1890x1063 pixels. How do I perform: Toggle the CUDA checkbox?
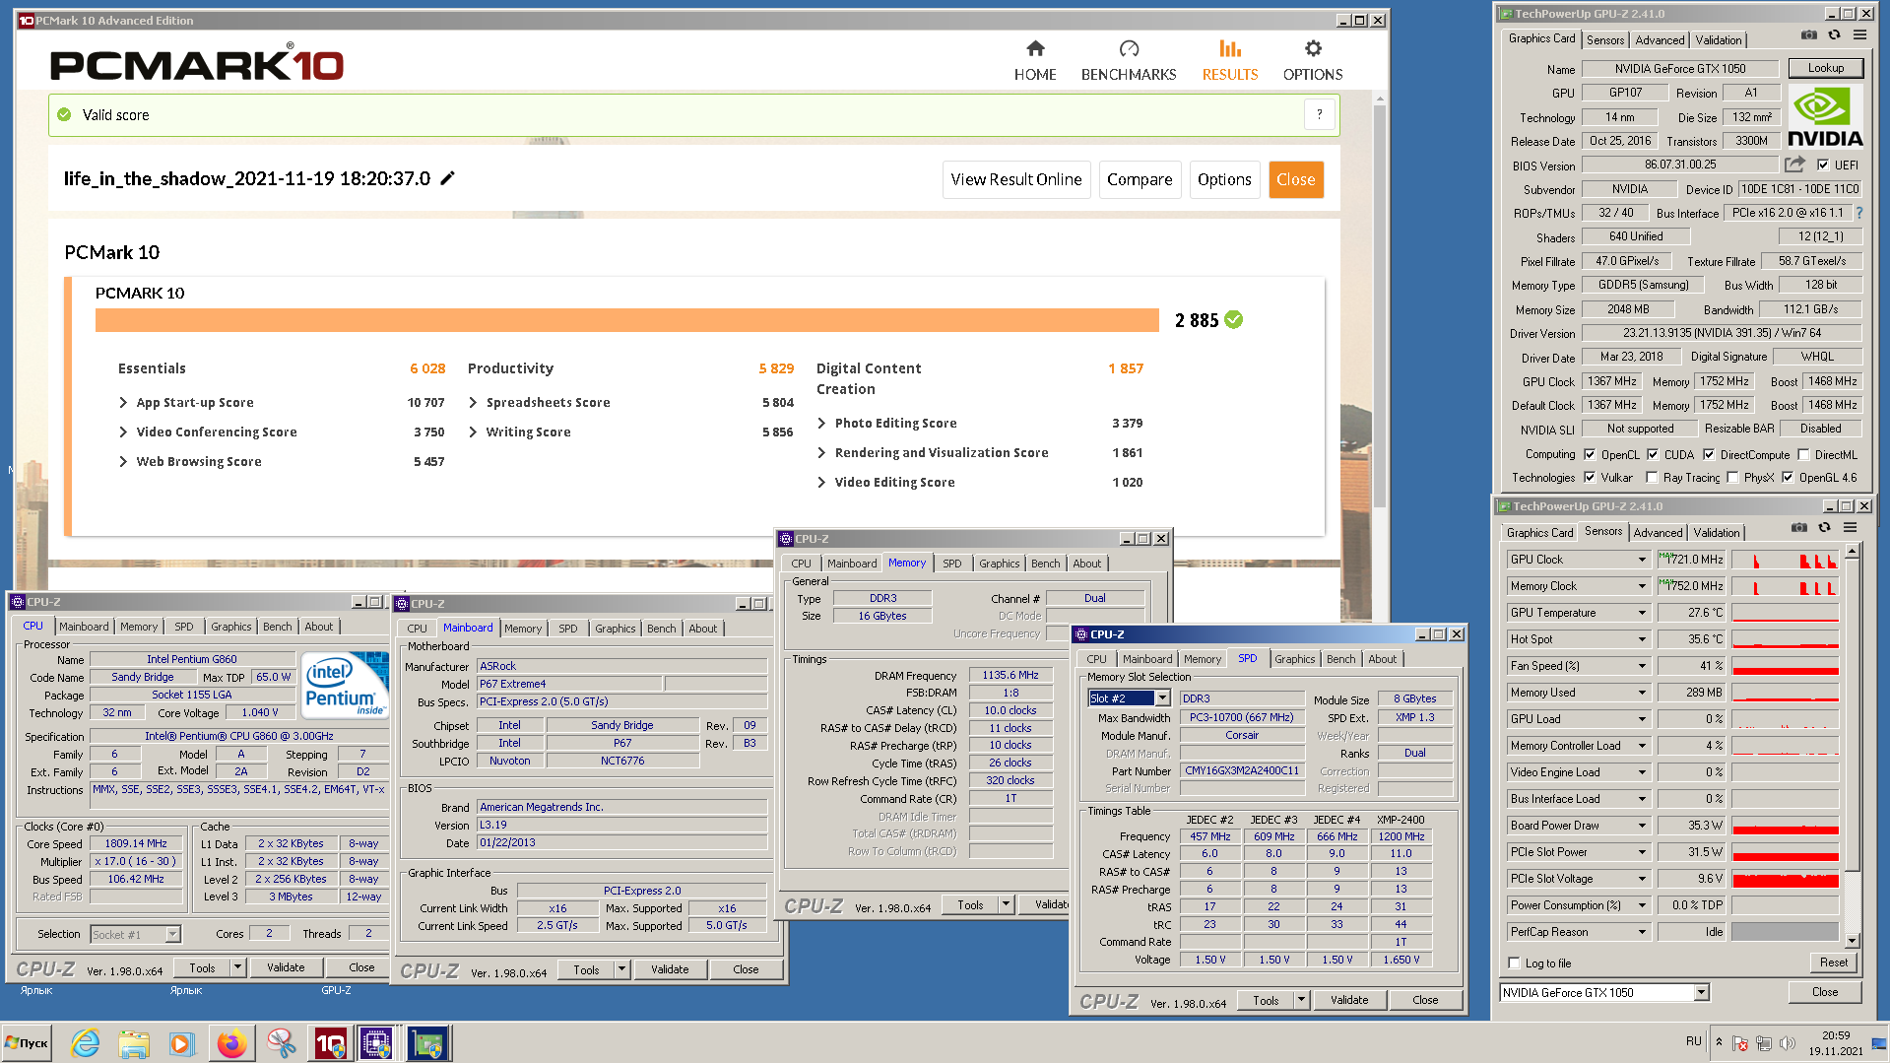pyautogui.click(x=1653, y=454)
